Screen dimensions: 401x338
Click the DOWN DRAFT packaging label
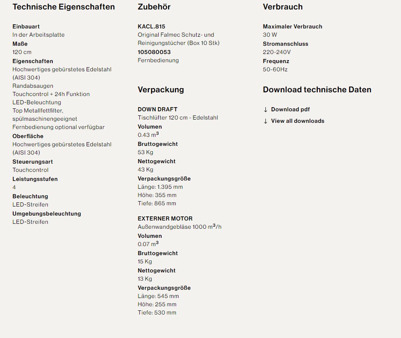157,109
